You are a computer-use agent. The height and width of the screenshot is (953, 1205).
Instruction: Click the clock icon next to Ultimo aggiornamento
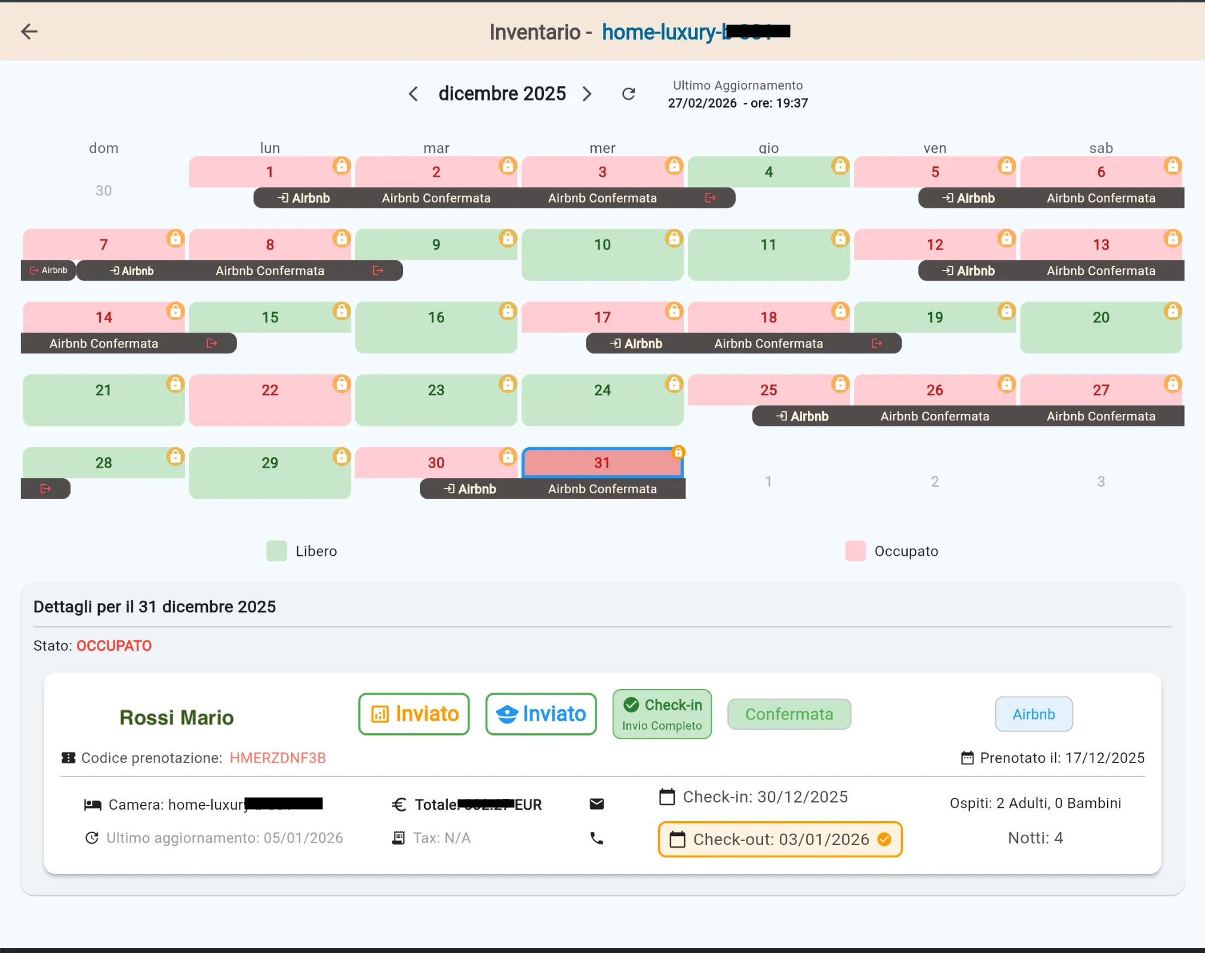(x=92, y=837)
